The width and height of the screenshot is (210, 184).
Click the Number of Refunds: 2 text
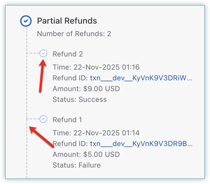pos(74,34)
